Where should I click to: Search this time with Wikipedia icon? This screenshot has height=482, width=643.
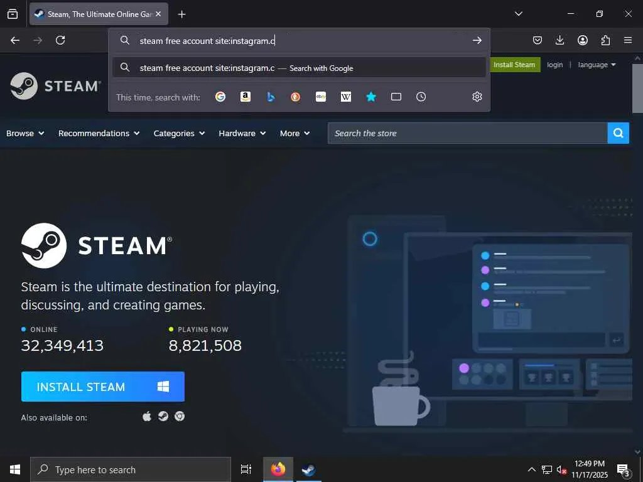(x=346, y=97)
